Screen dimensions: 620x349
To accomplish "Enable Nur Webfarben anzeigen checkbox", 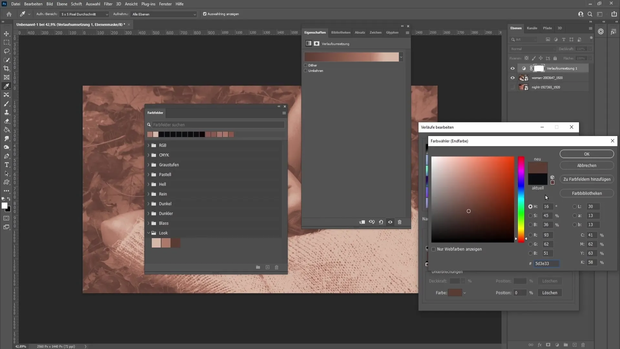I will [434, 249].
